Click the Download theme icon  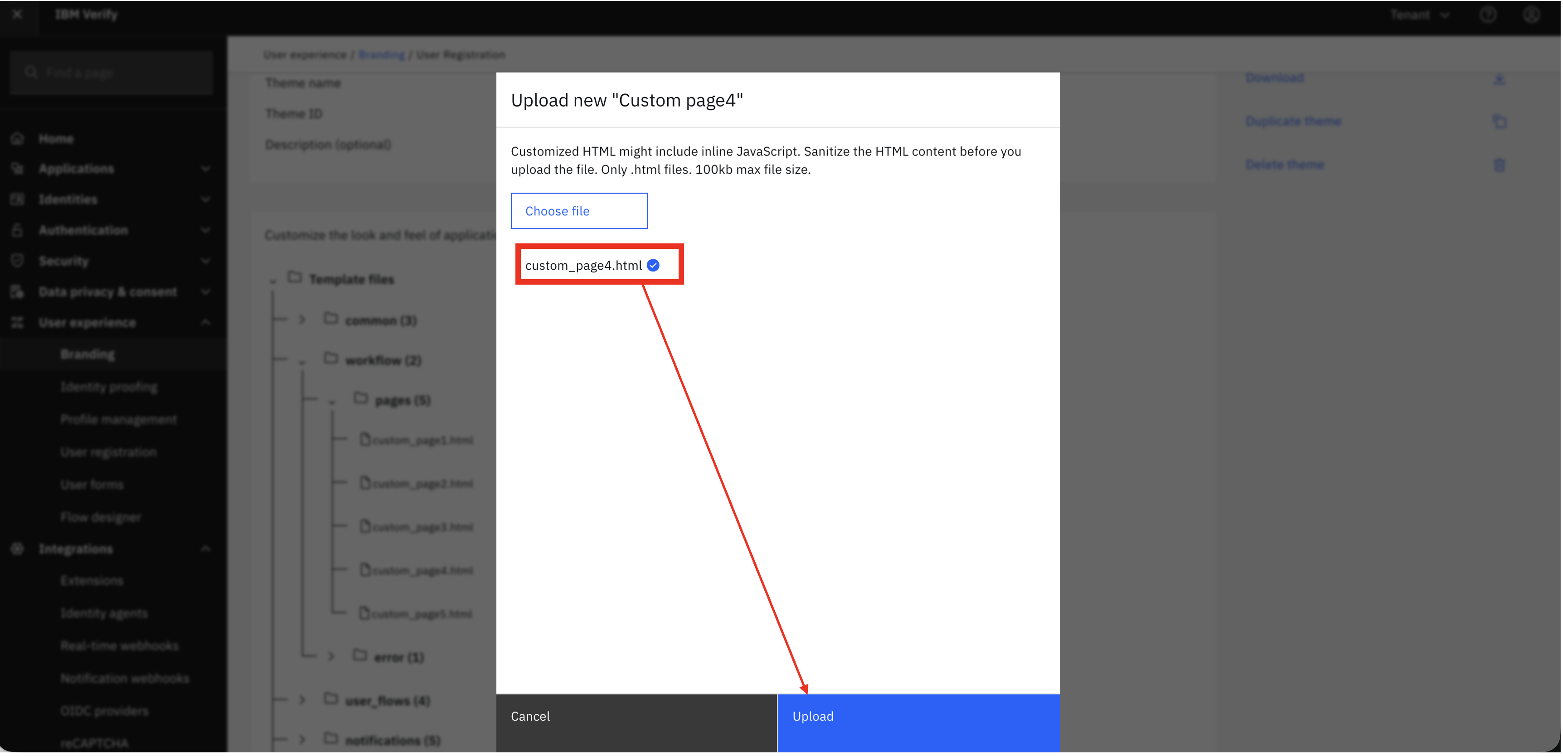tap(1499, 79)
